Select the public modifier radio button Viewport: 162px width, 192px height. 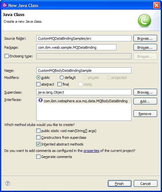pyautogui.click(x=38, y=78)
